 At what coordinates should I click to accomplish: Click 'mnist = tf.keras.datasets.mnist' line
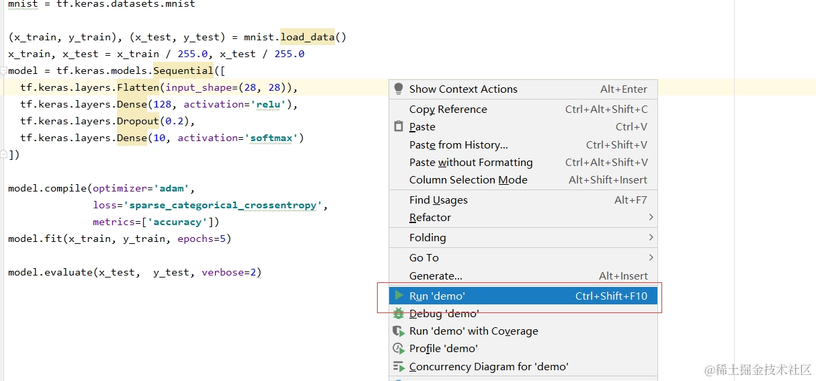[101, 4]
